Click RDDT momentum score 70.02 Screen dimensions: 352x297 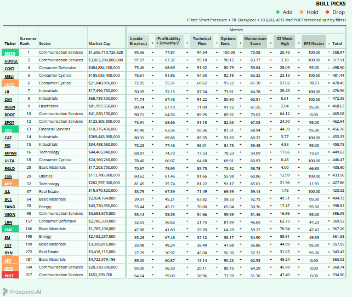click(256, 115)
